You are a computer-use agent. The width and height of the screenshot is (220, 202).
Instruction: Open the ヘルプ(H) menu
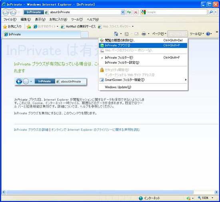(93, 19)
